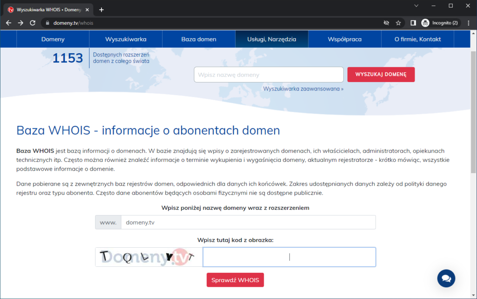Click the crossed-out eye icon in address bar
The width and height of the screenshot is (477, 299).
pos(386,22)
